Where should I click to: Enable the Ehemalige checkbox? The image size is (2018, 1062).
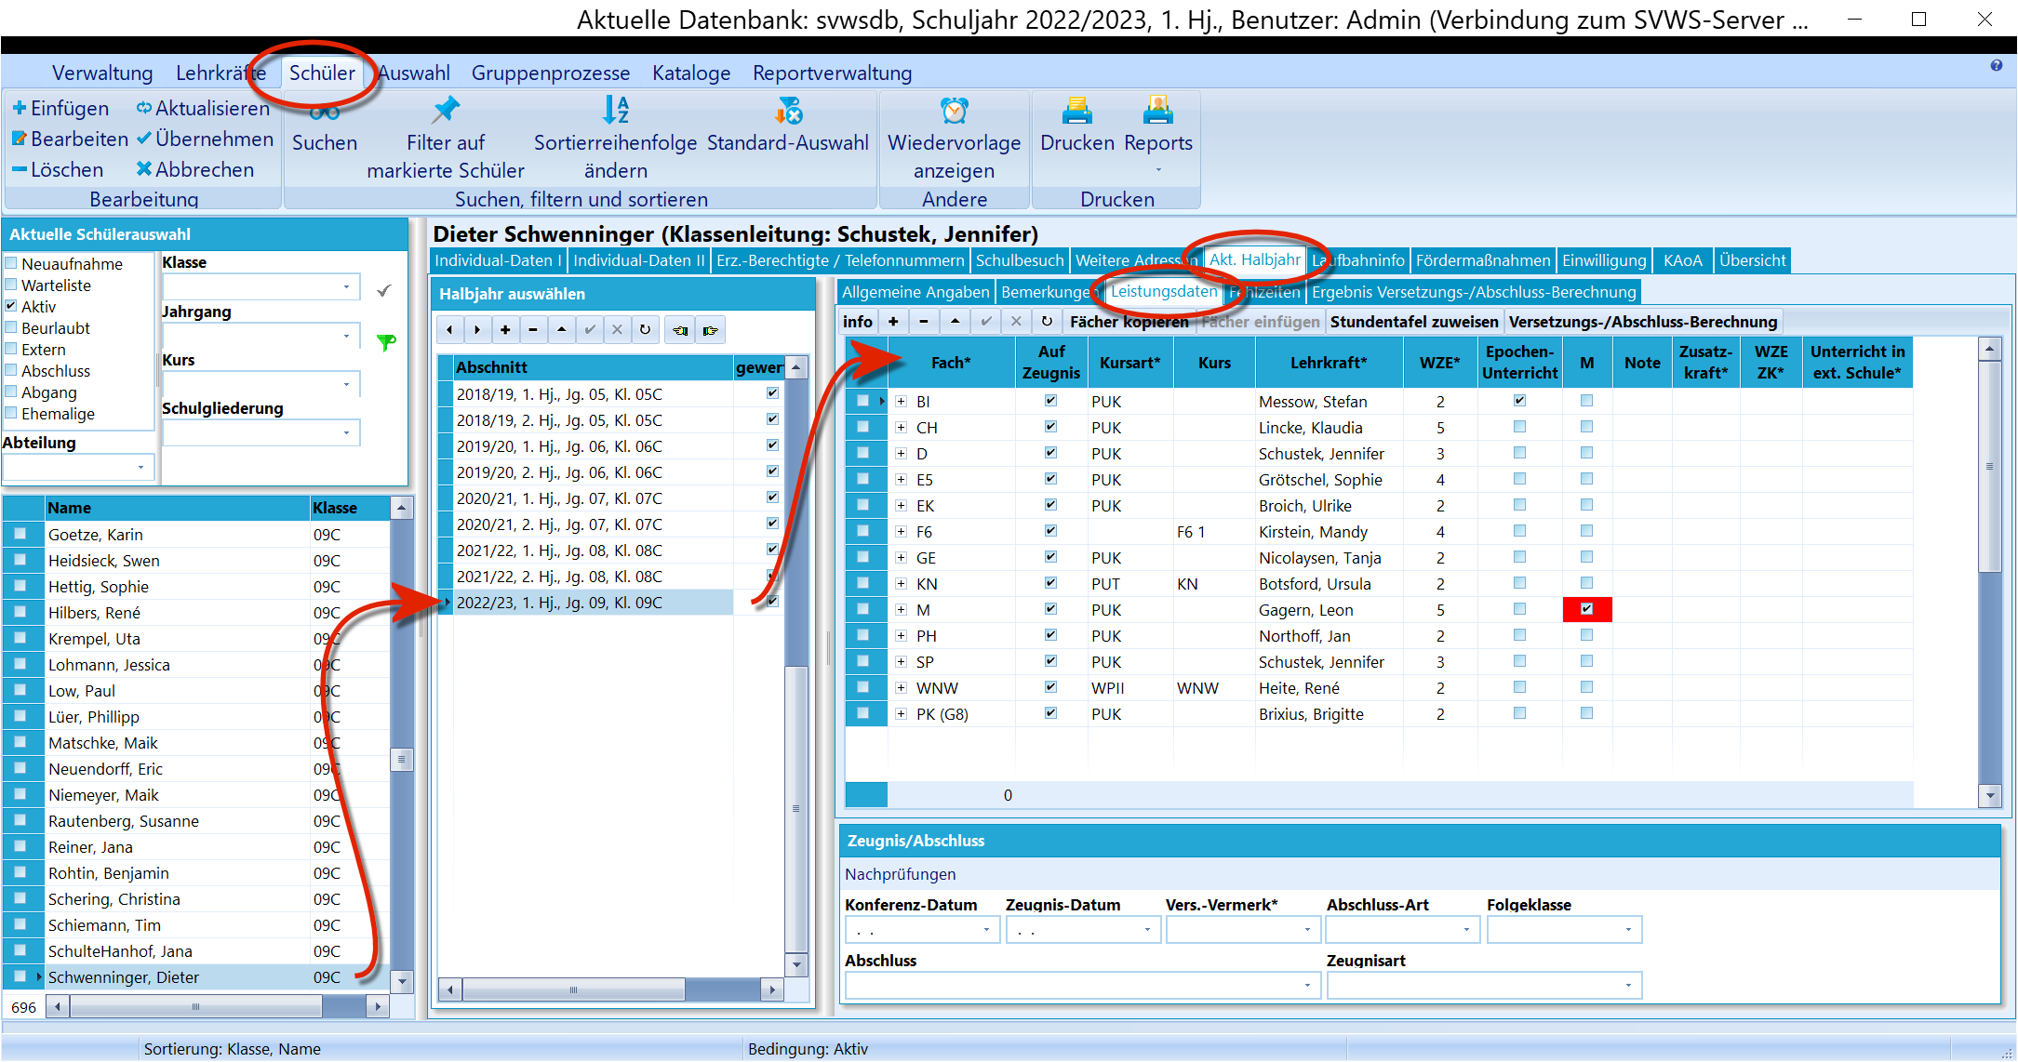tap(11, 413)
